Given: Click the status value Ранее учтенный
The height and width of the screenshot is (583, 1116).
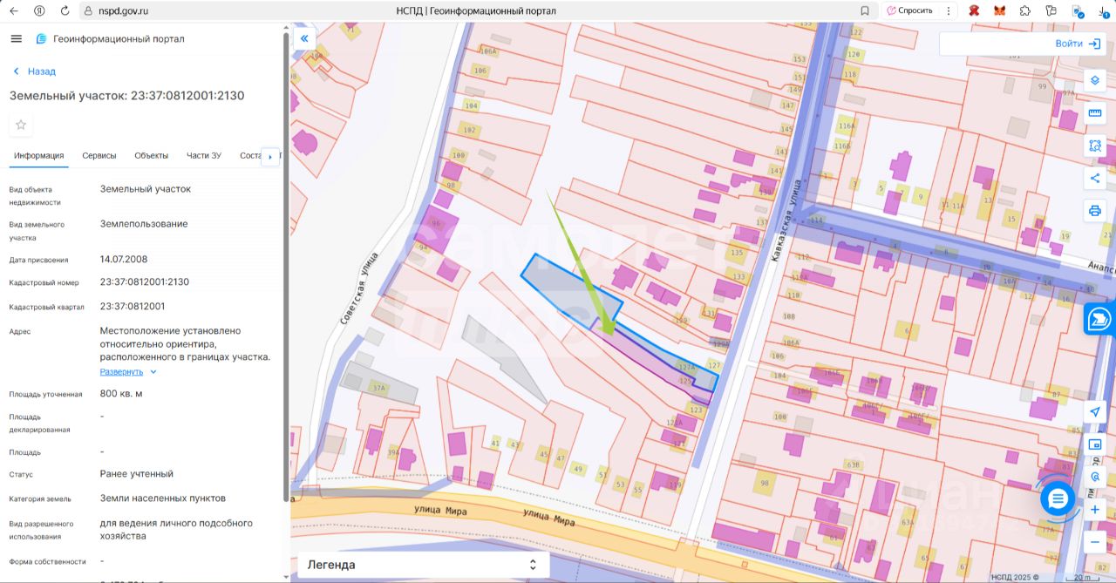Looking at the screenshot, I should (137, 474).
